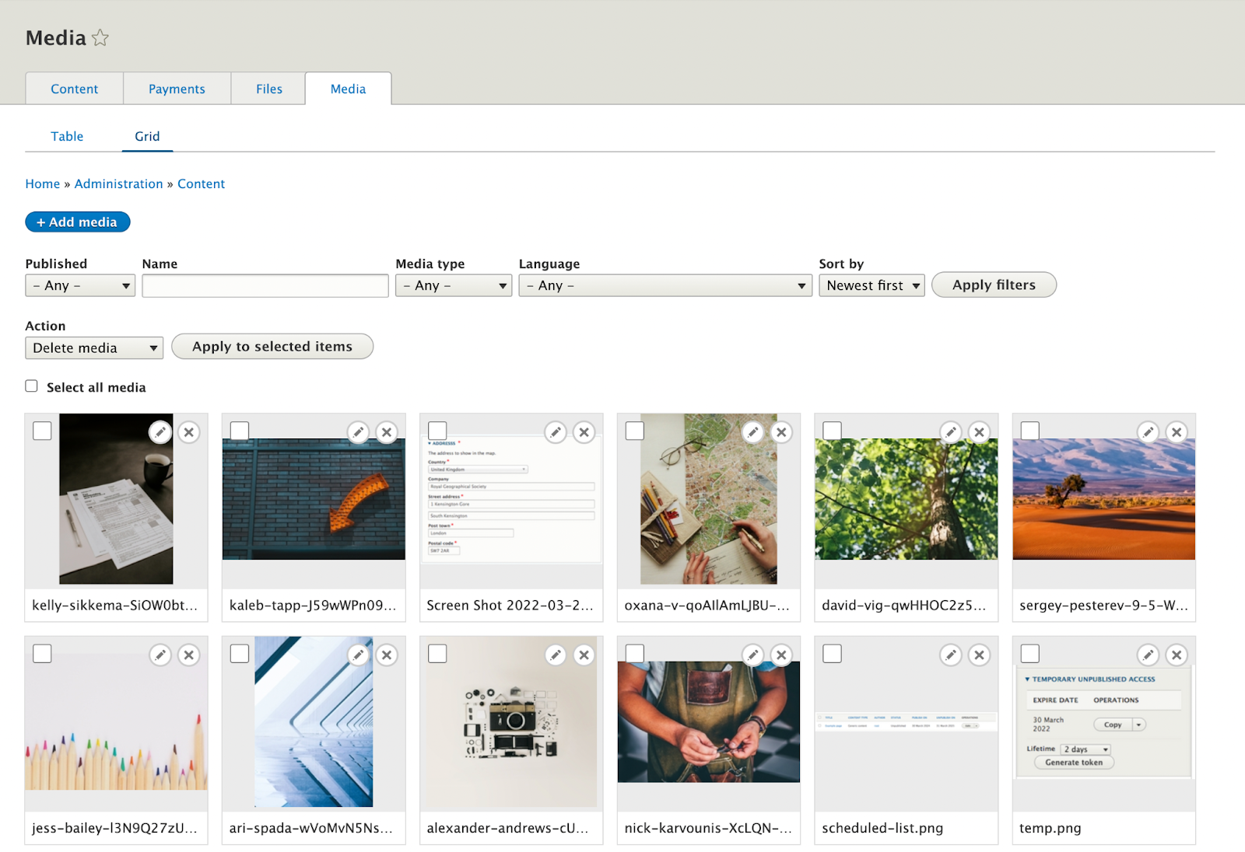Tick the jess-bailey item checkbox
The height and width of the screenshot is (852, 1245).
(x=42, y=654)
